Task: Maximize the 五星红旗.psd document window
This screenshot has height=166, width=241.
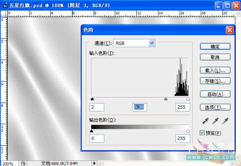Action: 227,6
